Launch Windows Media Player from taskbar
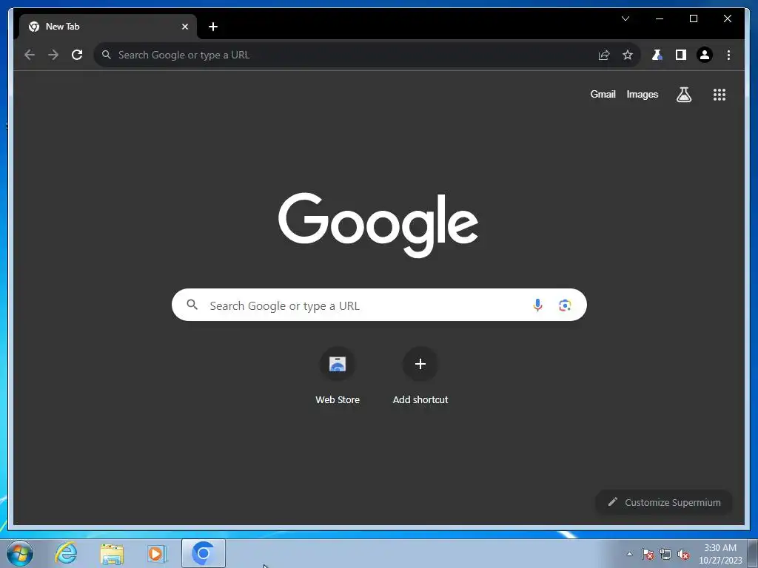The image size is (758, 568). point(157,553)
